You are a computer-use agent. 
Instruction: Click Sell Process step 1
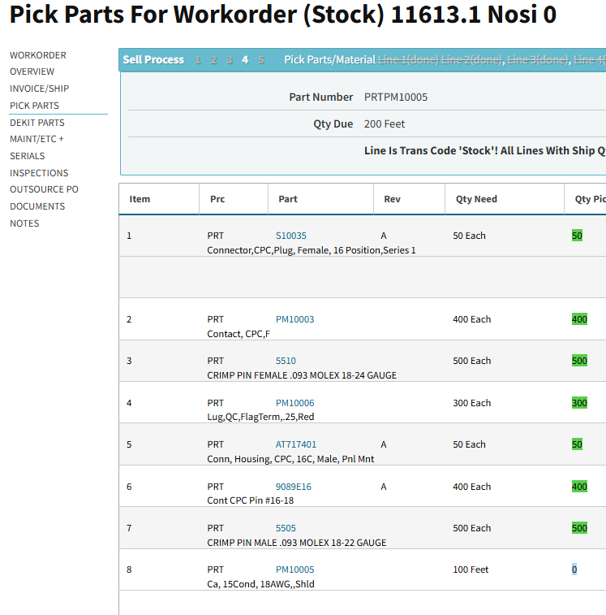pos(198,60)
